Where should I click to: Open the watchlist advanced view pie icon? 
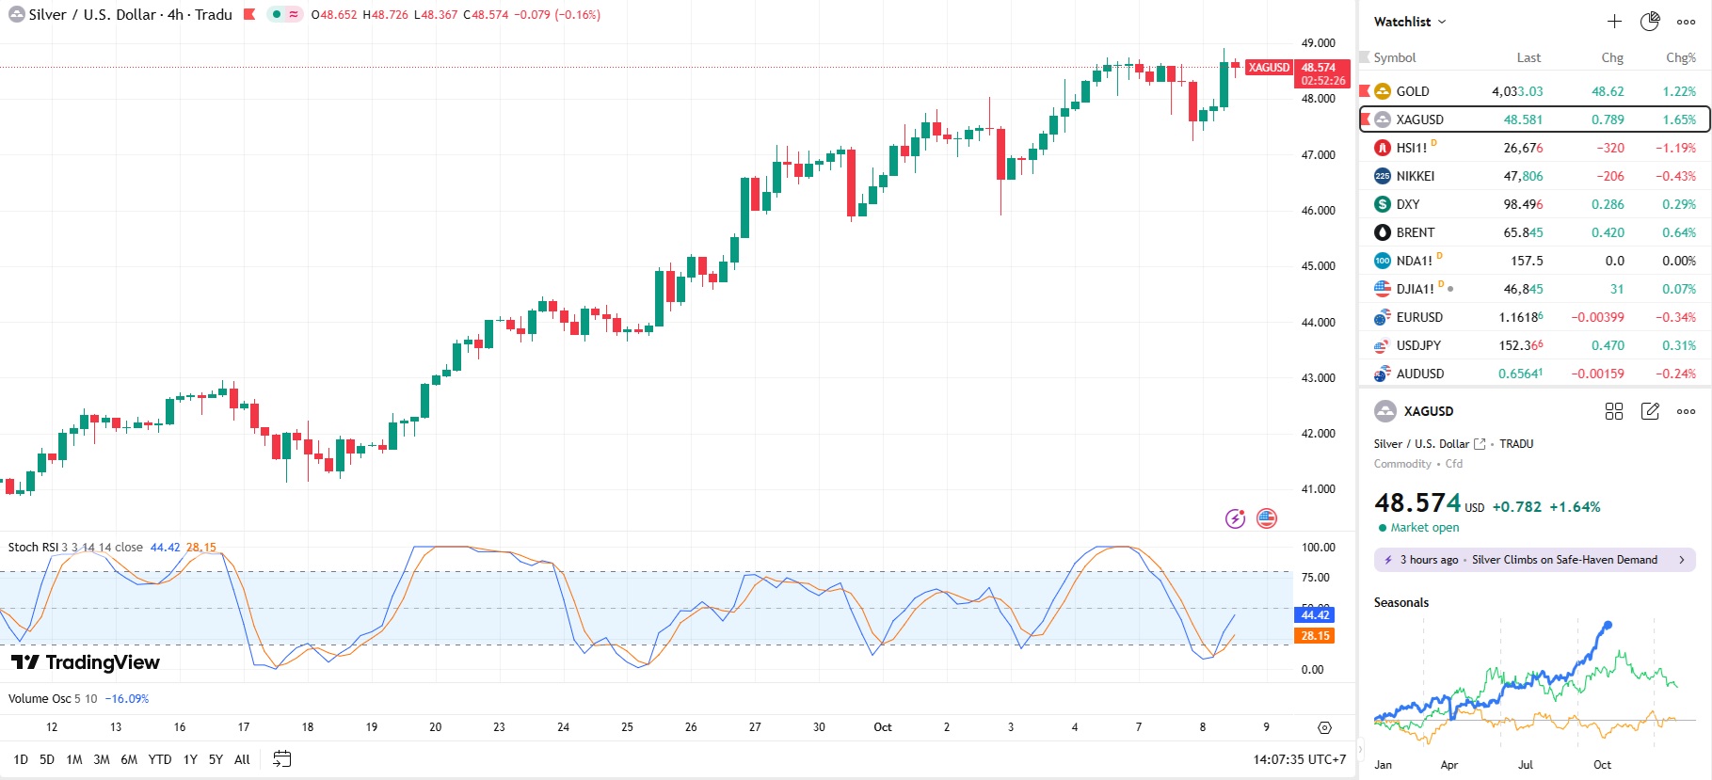1650,22
